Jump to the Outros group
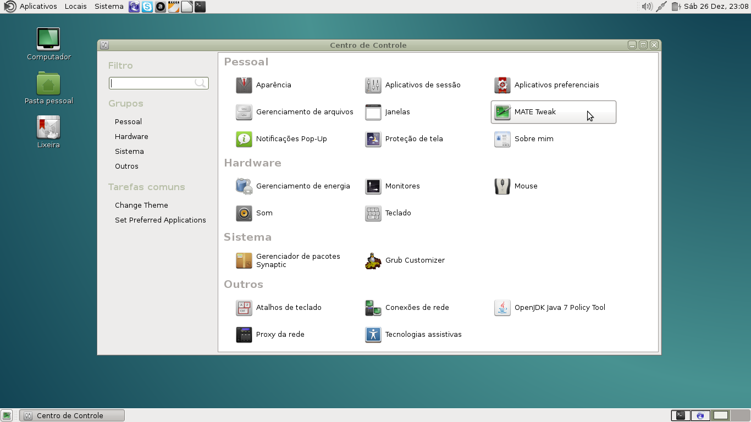The width and height of the screenshot is (751, 422). (x=126, y=166)
